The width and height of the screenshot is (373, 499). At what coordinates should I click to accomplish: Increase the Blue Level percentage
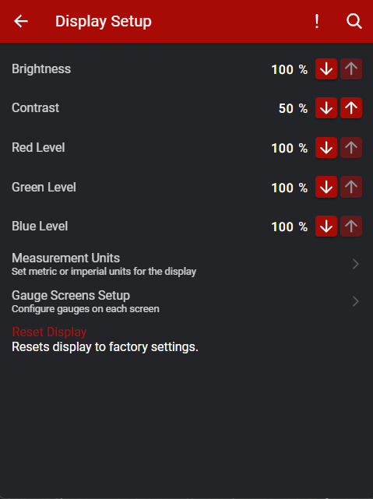point(351,226)
